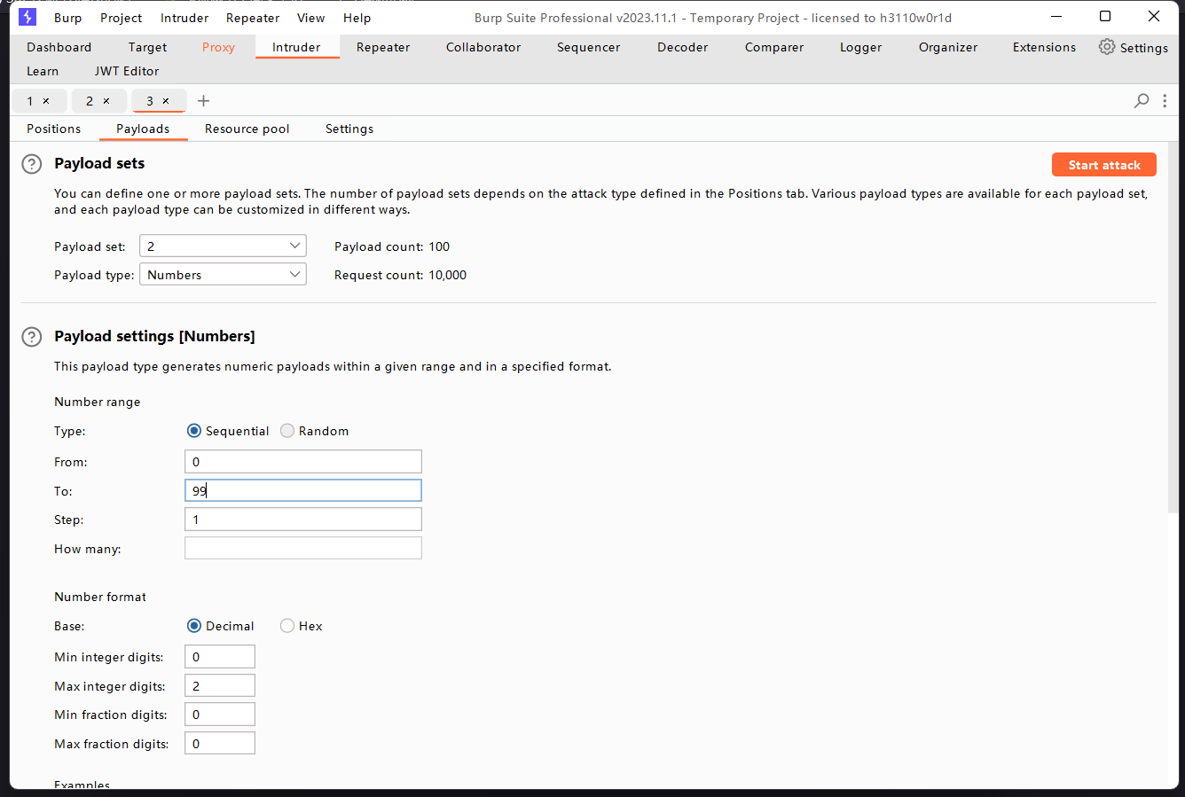Click the Request count 10,000 value
The image size is (1185, 797).
pos(448,276)
